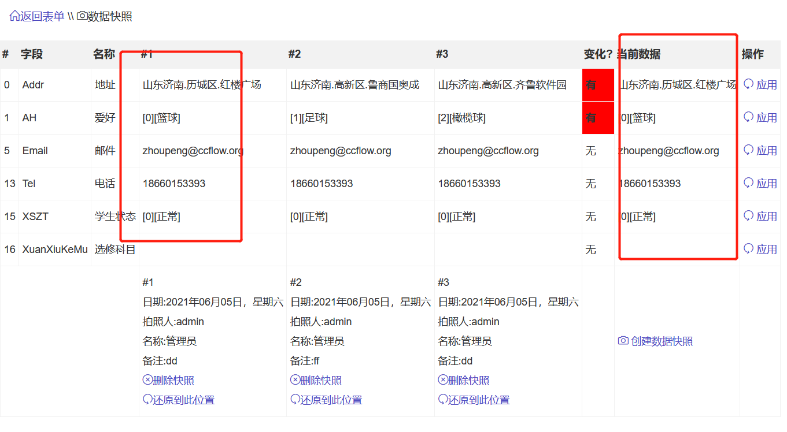Click the #3 column header

(442, 54)
